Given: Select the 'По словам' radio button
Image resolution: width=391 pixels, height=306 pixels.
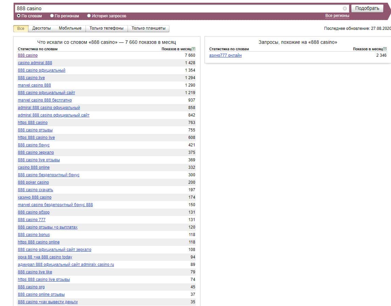Looking at the screenshot, I should point(19,16).
